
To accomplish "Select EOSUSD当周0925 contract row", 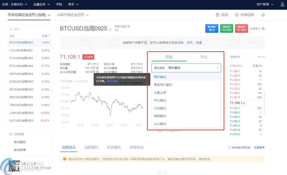I will point(30,82).
